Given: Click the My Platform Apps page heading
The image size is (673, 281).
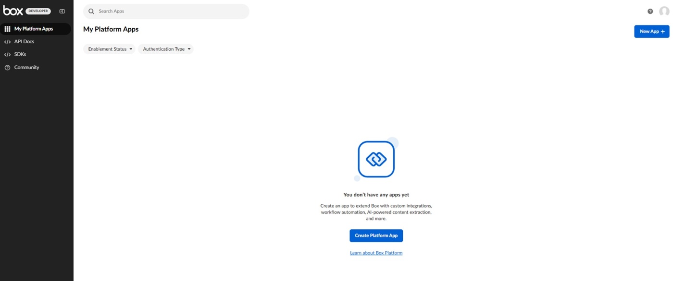Looking at the screenshot, I should click(111, 29).
